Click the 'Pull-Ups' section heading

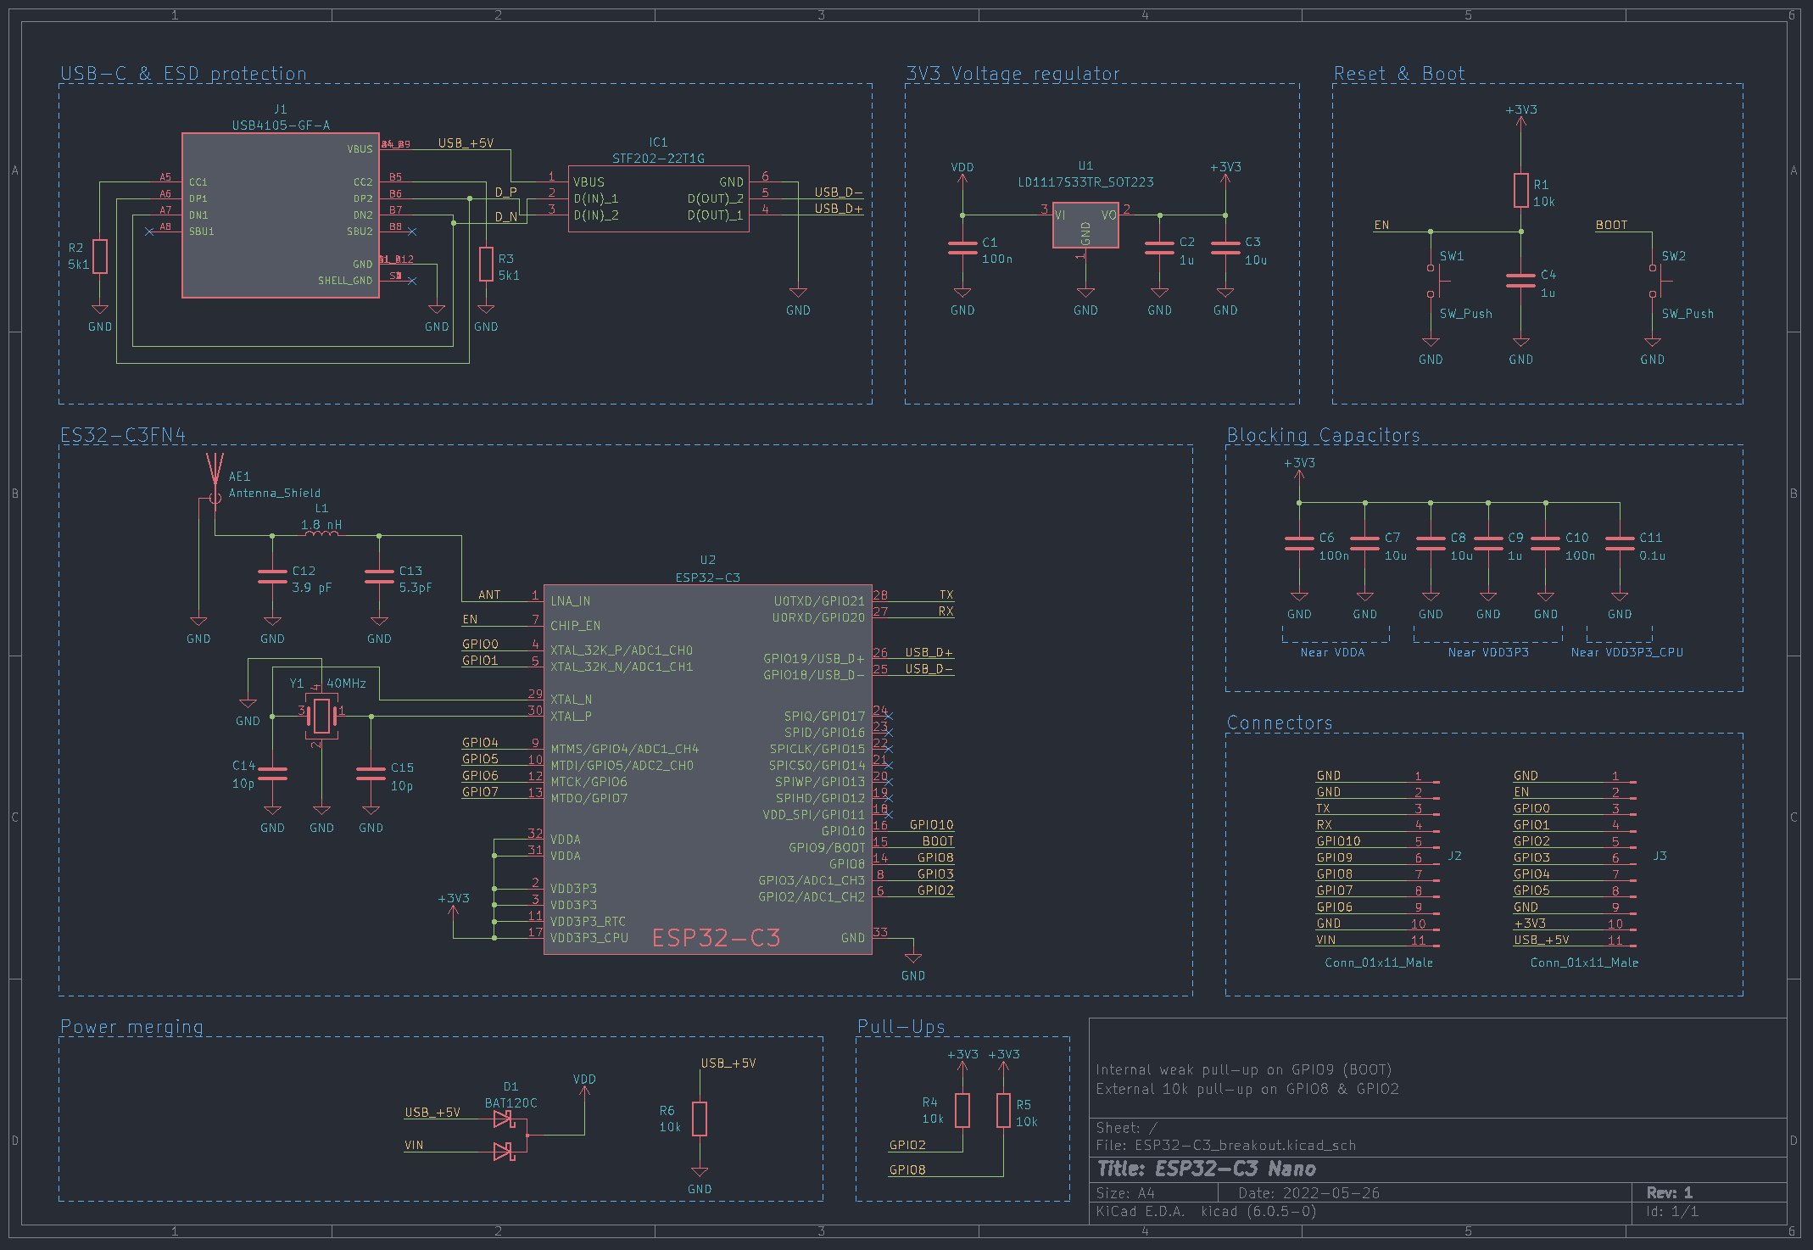coord(901,1027)
